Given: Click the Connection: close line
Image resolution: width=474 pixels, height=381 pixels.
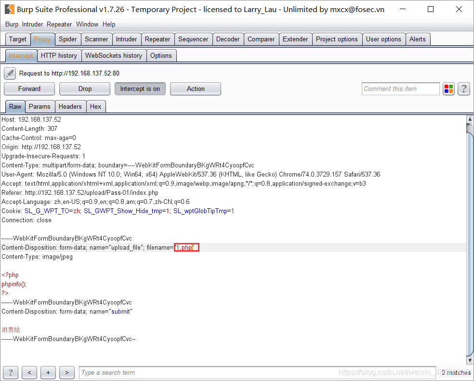Looking at the screenshot, I should (26, 220).
